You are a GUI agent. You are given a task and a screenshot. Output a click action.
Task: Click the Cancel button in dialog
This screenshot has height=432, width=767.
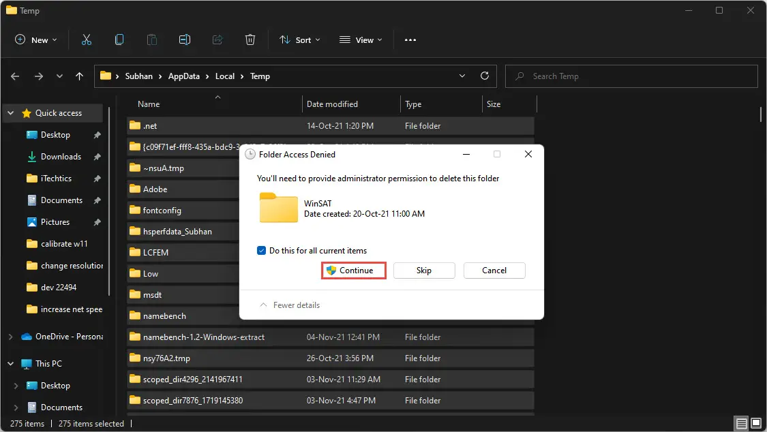tap(494, 271)
